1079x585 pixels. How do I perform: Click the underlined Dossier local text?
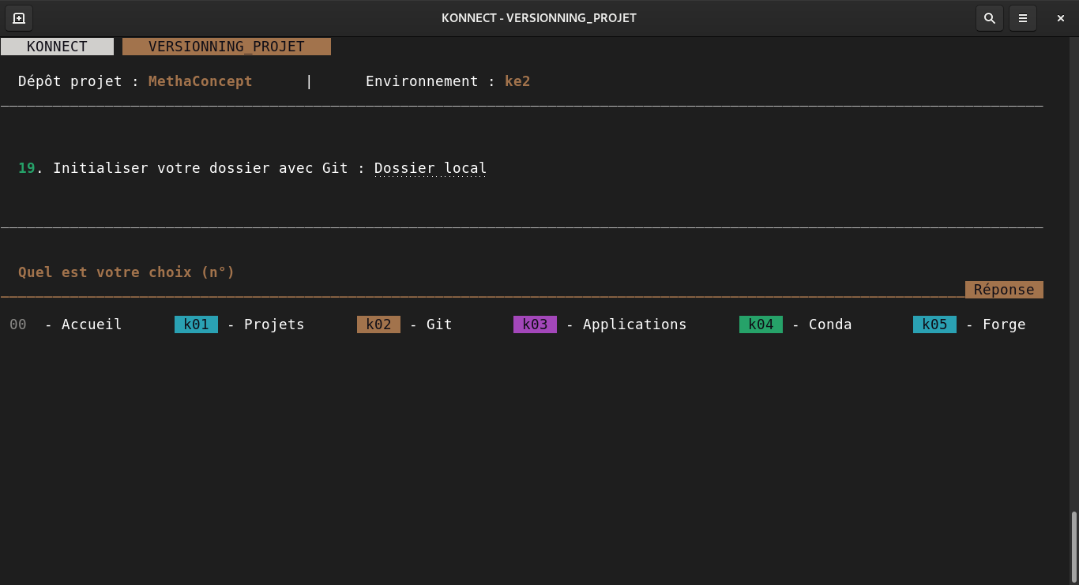click(430, 168)
